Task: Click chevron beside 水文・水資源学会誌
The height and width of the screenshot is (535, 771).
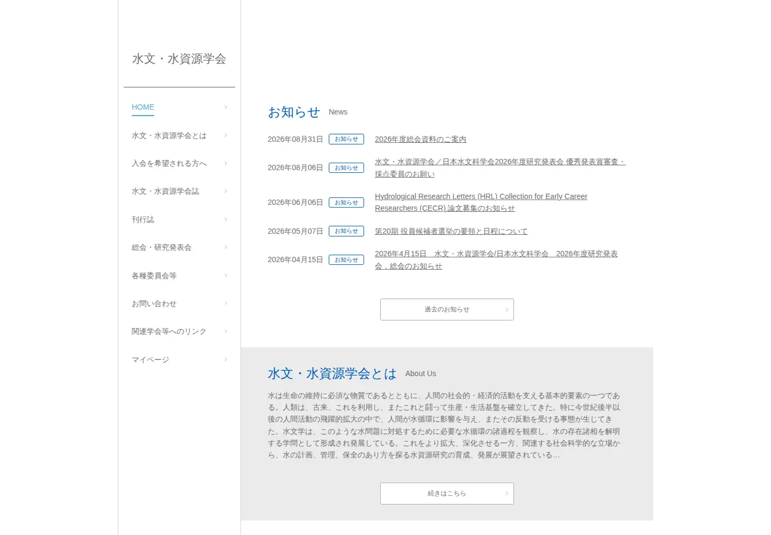Action: 226,191
